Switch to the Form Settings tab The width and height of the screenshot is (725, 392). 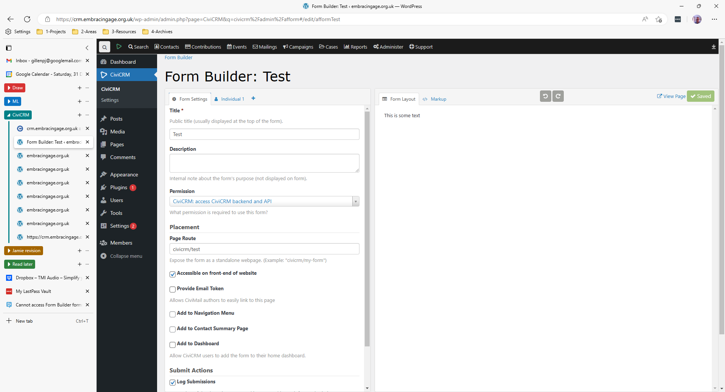(x=190, y=99)
